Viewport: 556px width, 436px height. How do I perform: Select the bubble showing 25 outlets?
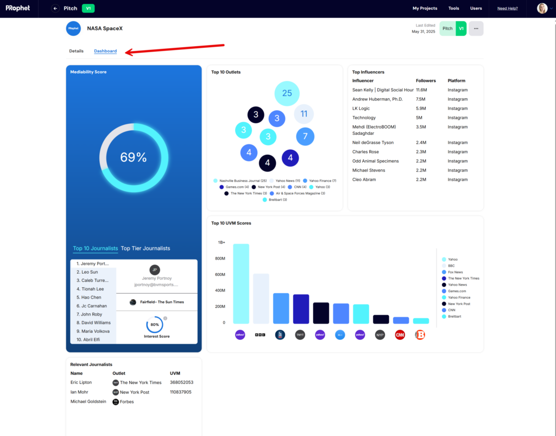click(287, 93)
